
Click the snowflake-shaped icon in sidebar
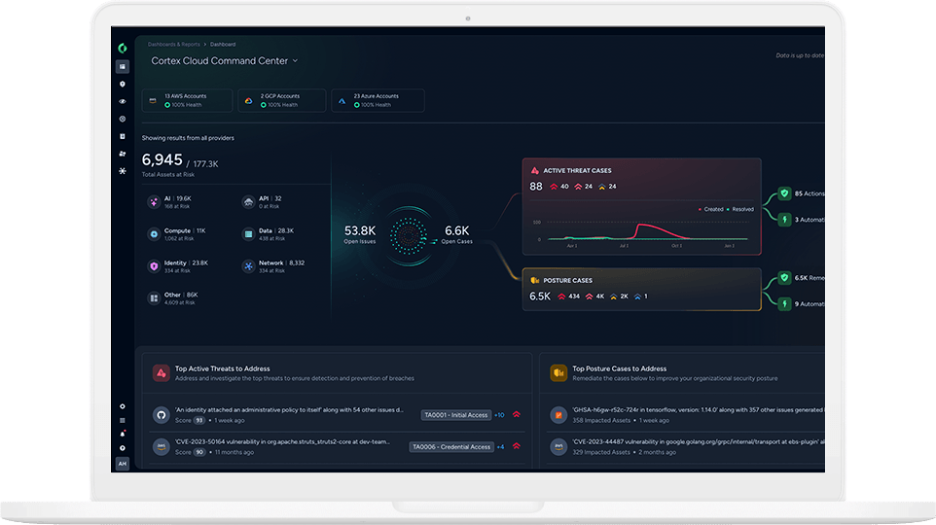coord(123,171)
